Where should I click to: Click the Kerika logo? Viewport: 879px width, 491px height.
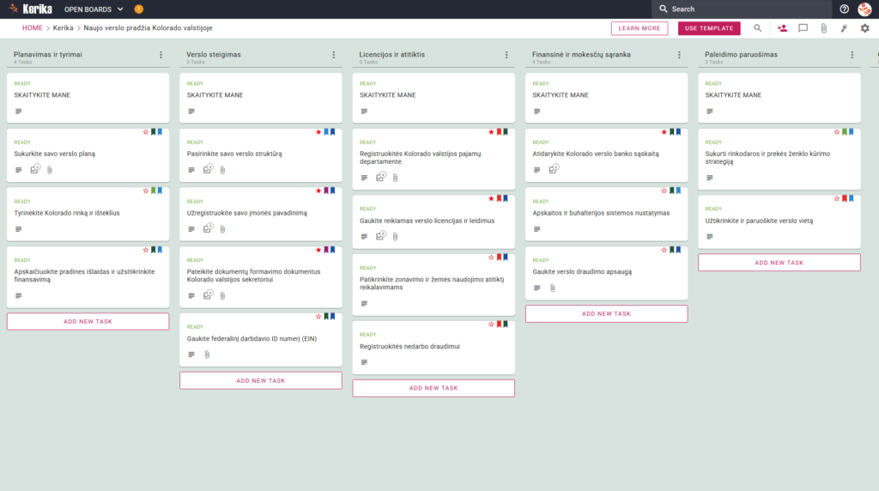(32, 9)
